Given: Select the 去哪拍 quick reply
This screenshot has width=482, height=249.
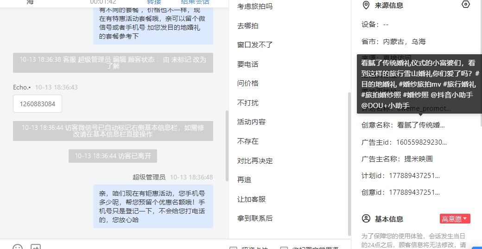Looking at the screenshot, I should (x=248, y=26).
